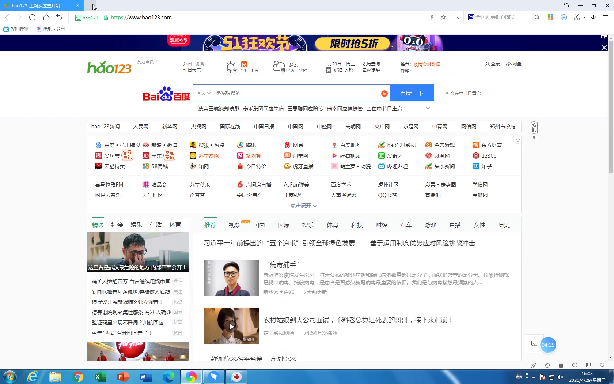The image size is (614, 384).
Task: Open the in-page search magnifier in the toolbar
Action: [x=537, y=17]
